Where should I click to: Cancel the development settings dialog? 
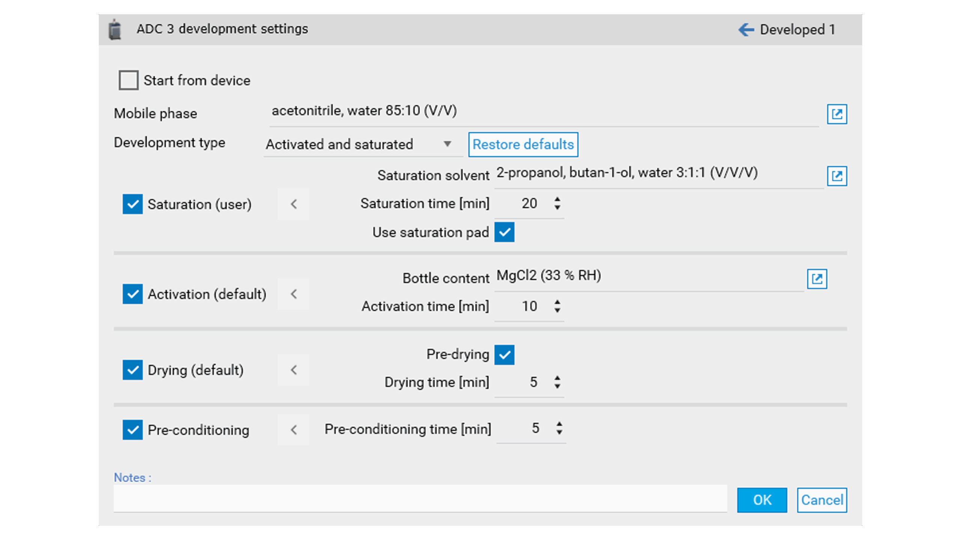(822, 500)
